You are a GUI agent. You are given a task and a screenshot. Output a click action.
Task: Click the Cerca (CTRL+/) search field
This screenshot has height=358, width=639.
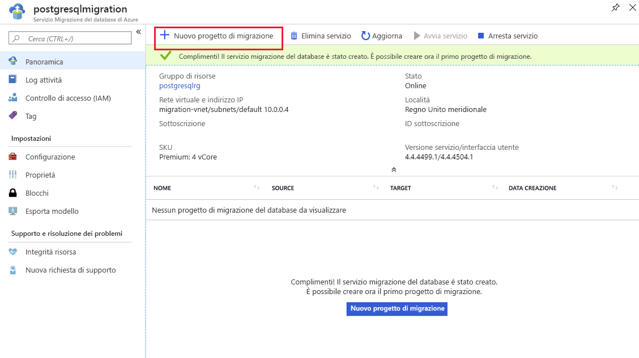coord(70,38)
